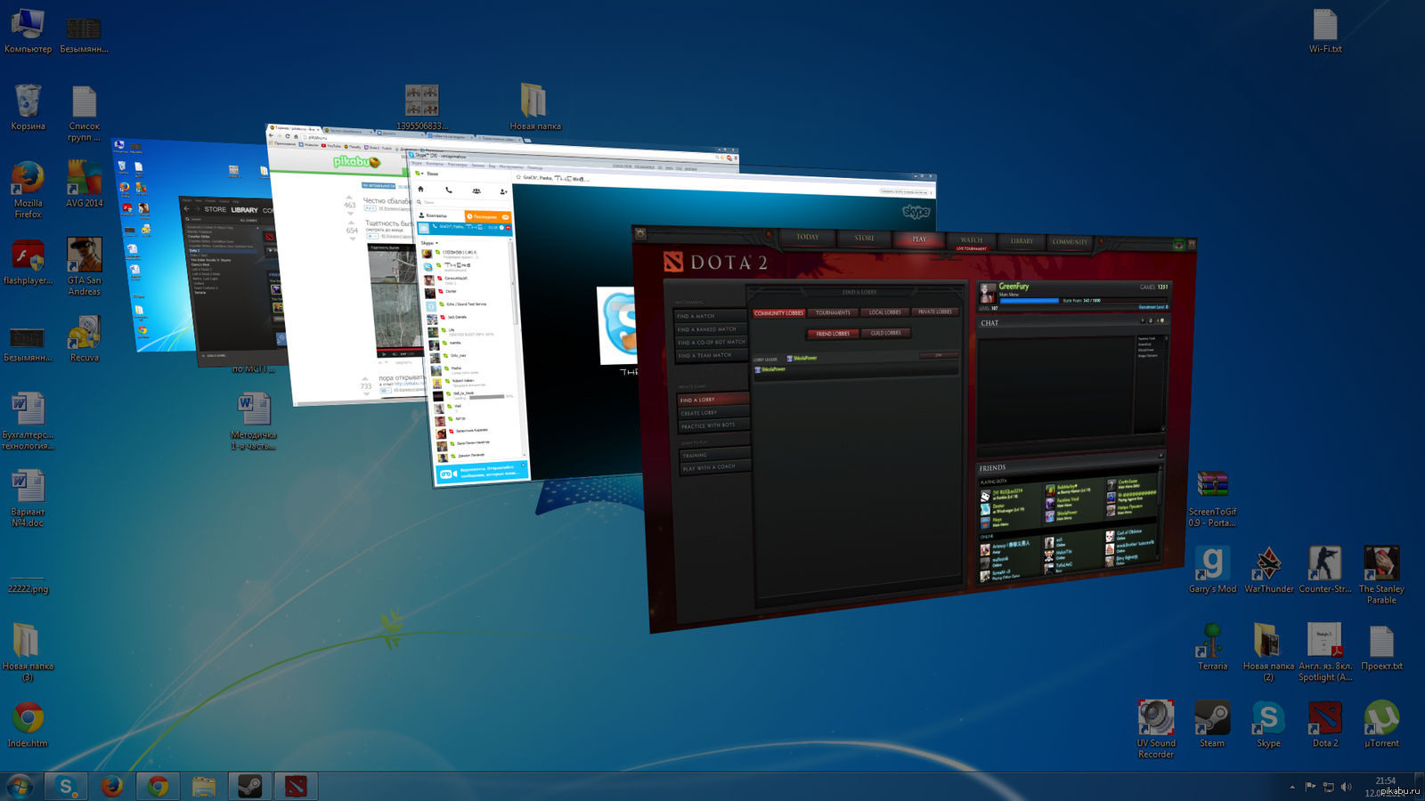Viewport: 1425px width, 801px height.
Task: Open UV Sound Recorder desktop shortcut
Action: coord(1156,730)
